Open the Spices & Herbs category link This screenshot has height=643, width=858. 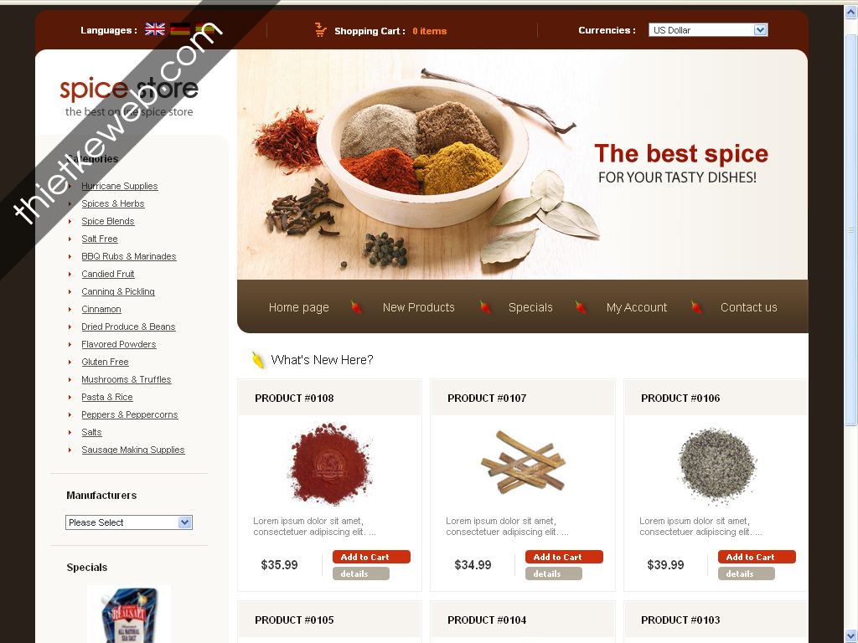tap(113, 203)
